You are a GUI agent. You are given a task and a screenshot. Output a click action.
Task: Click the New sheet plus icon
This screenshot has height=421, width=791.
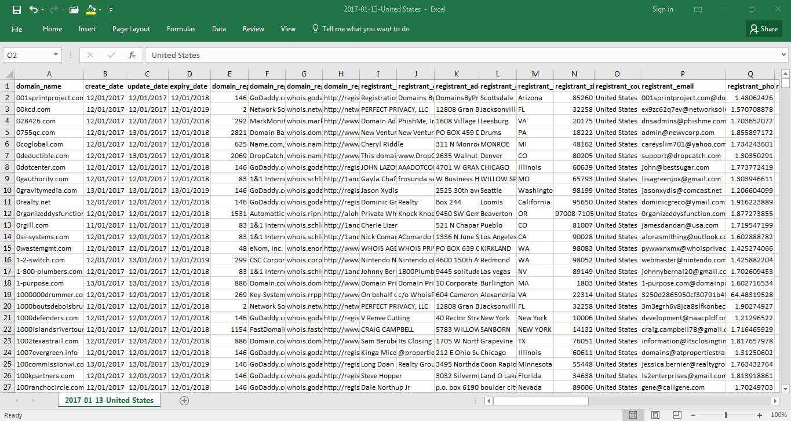point(184,400)
